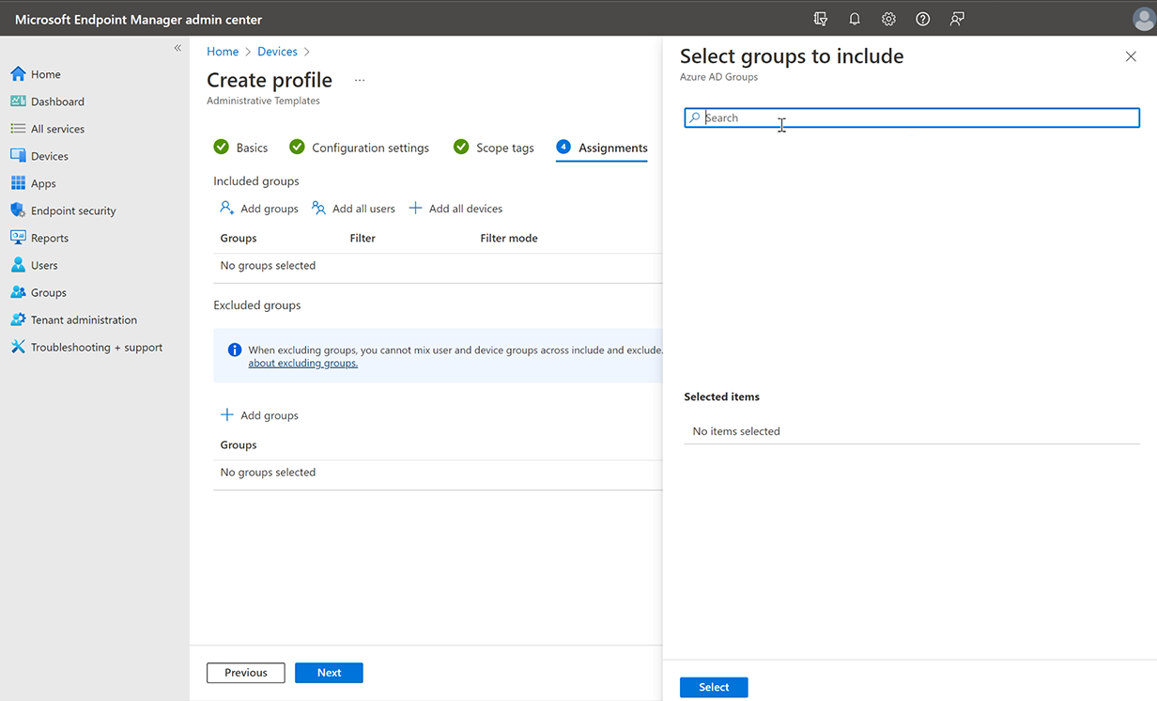Click the Select button in the panel
The width and height of the screenshot is (1157, 701).
(714, 687)
